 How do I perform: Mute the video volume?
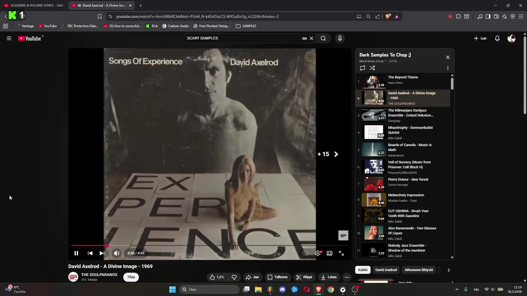[117, 253]
